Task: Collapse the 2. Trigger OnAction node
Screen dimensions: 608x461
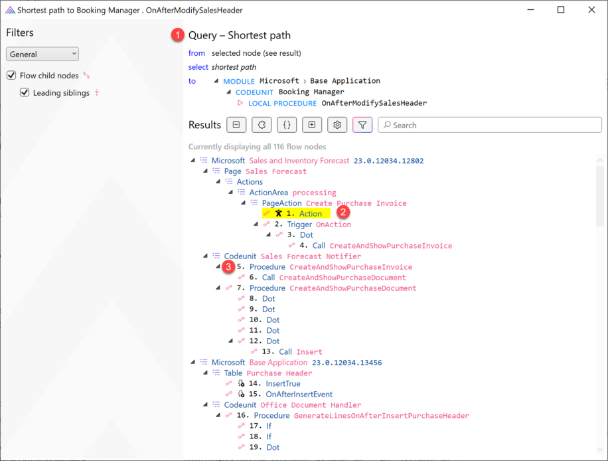Action: click(256, 225)
